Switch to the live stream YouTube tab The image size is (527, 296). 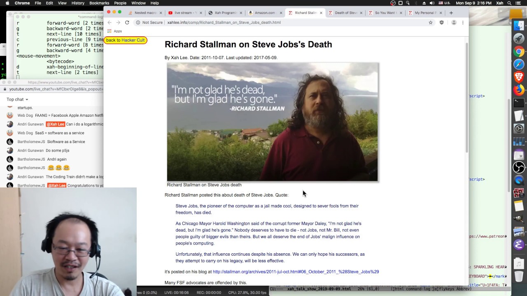coord(184,13)
